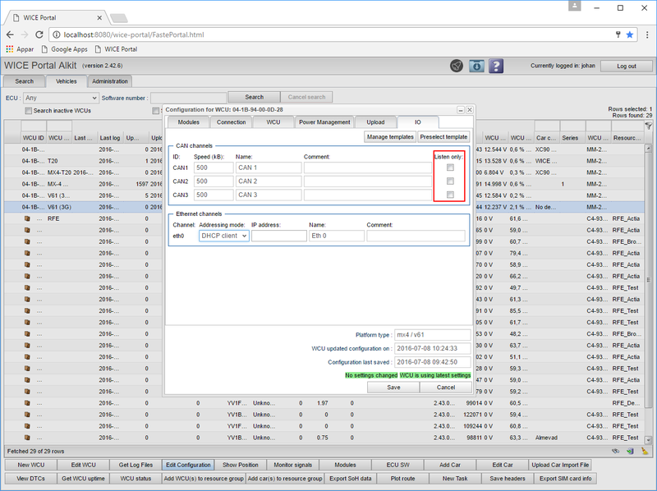Cancel the configuration dialog
The height and width of the screenshot is (491, 657).
[x=446, y=388]
